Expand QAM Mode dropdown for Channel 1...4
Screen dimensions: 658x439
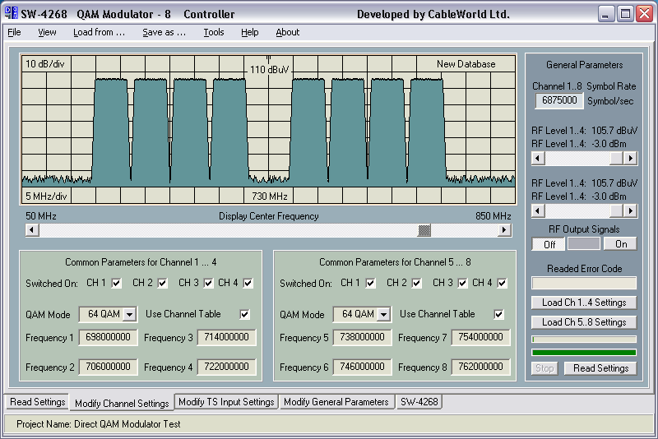tap(130, 314)
